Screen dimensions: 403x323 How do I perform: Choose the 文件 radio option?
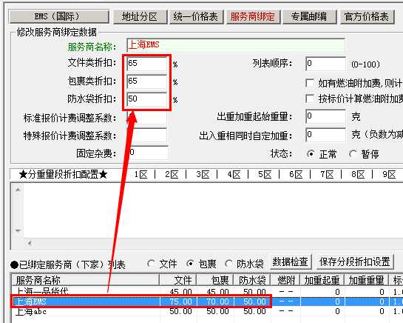click(152, 263)
